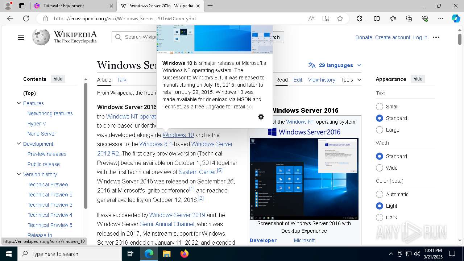Jump to the Nano Server contents entry
Viewport: 464px width, 261px height.
click(x=42, y=134)
